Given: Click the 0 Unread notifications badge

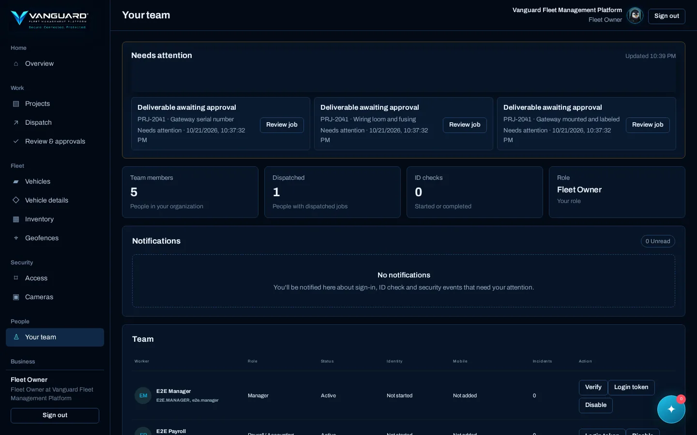Looking at the screenshot, I should (658, 241).
